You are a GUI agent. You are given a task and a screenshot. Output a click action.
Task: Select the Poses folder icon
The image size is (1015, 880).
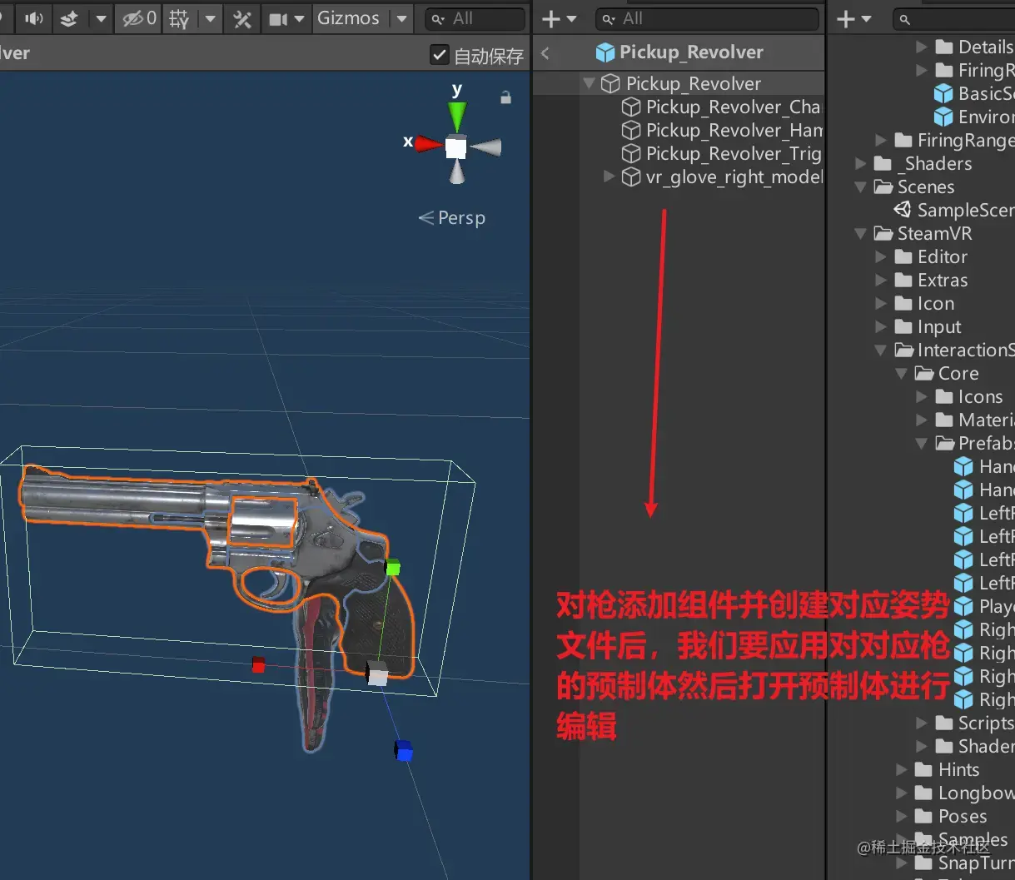click(923, 816)
